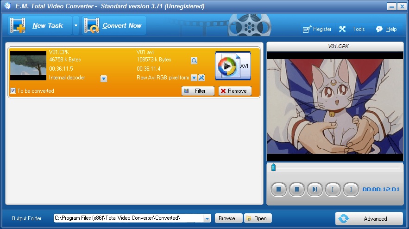Open the Help menu
The image size is (409, 229).
pos(386,29)
